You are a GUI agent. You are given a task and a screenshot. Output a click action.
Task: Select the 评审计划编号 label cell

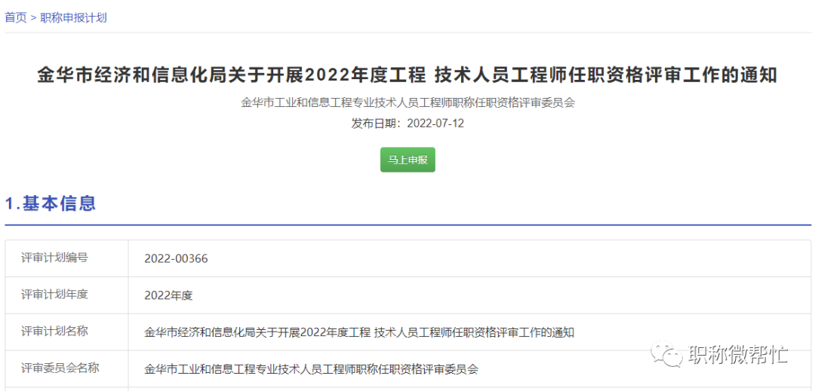[67, 258]
